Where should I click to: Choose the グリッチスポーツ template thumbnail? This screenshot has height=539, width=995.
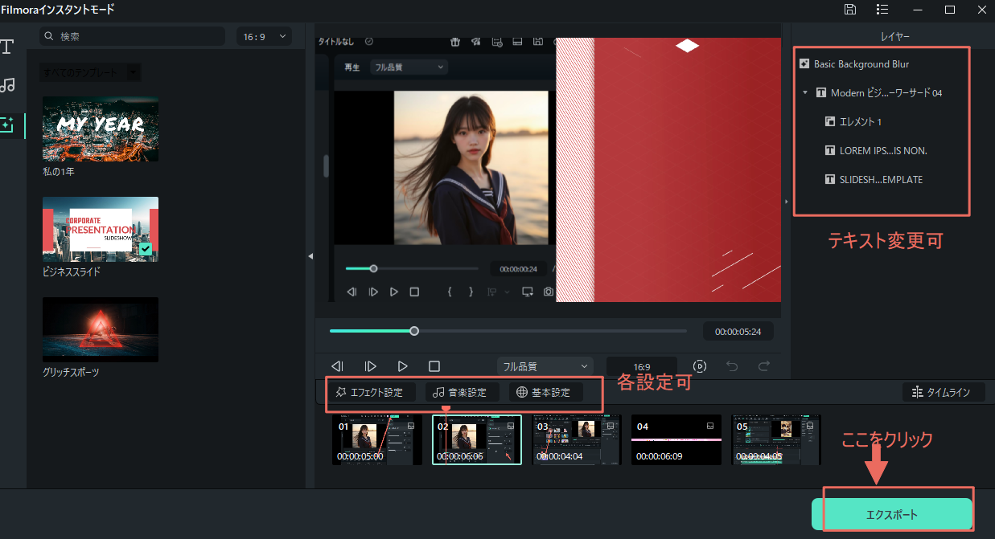(101, 329)
